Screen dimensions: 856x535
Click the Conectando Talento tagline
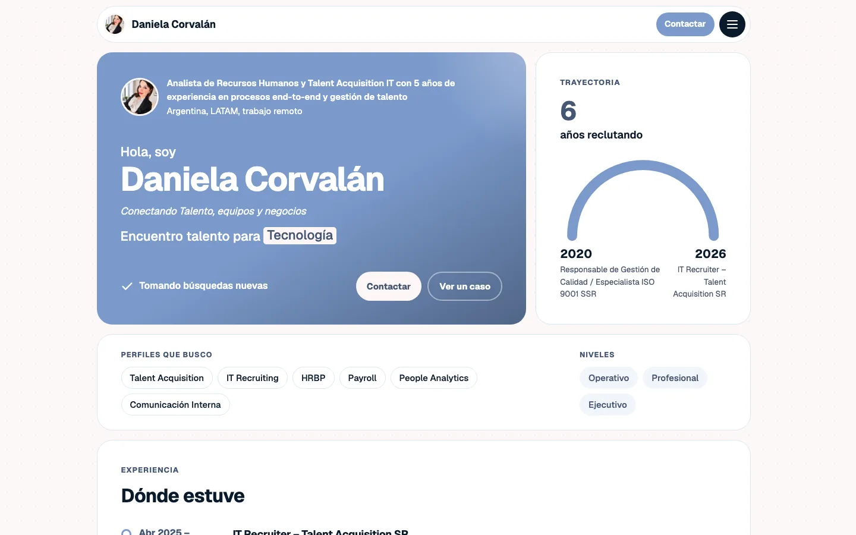point(213,211)
